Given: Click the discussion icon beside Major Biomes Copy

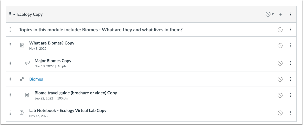Looking at the screenshot, I should tap(27, 63).
